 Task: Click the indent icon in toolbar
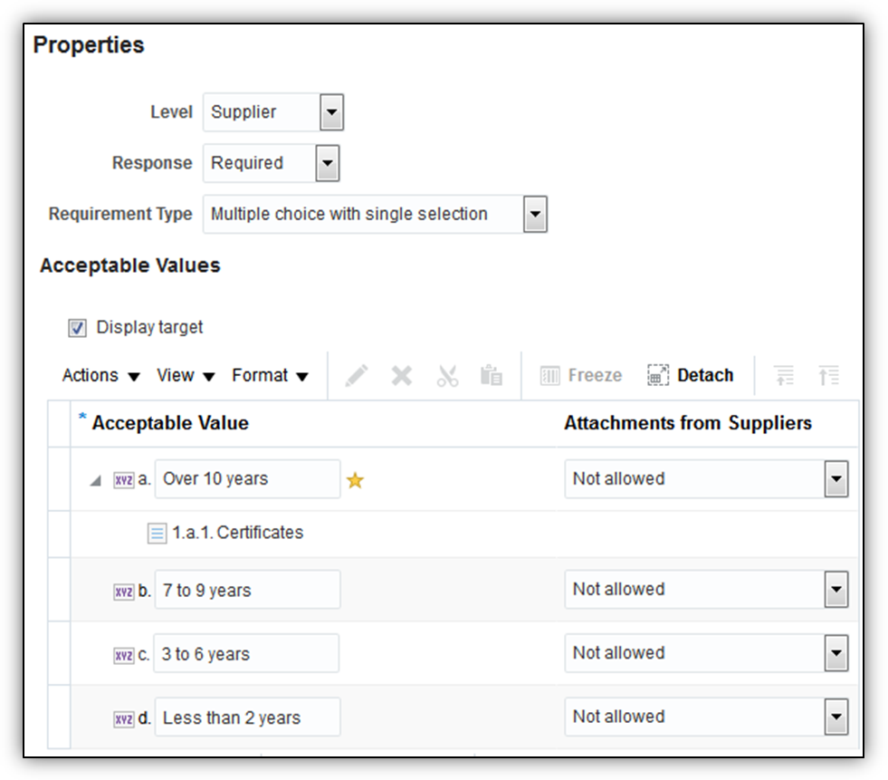tap(785, 376)
